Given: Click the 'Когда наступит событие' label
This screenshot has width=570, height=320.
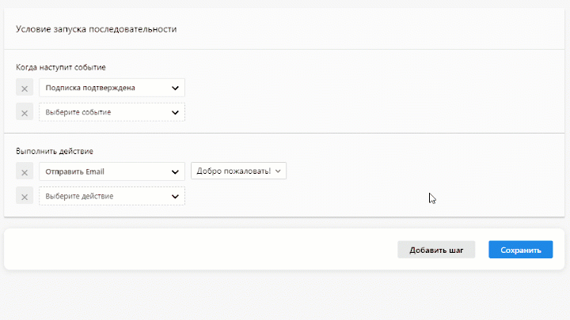Looking at the screenshot, I should 61,67.
